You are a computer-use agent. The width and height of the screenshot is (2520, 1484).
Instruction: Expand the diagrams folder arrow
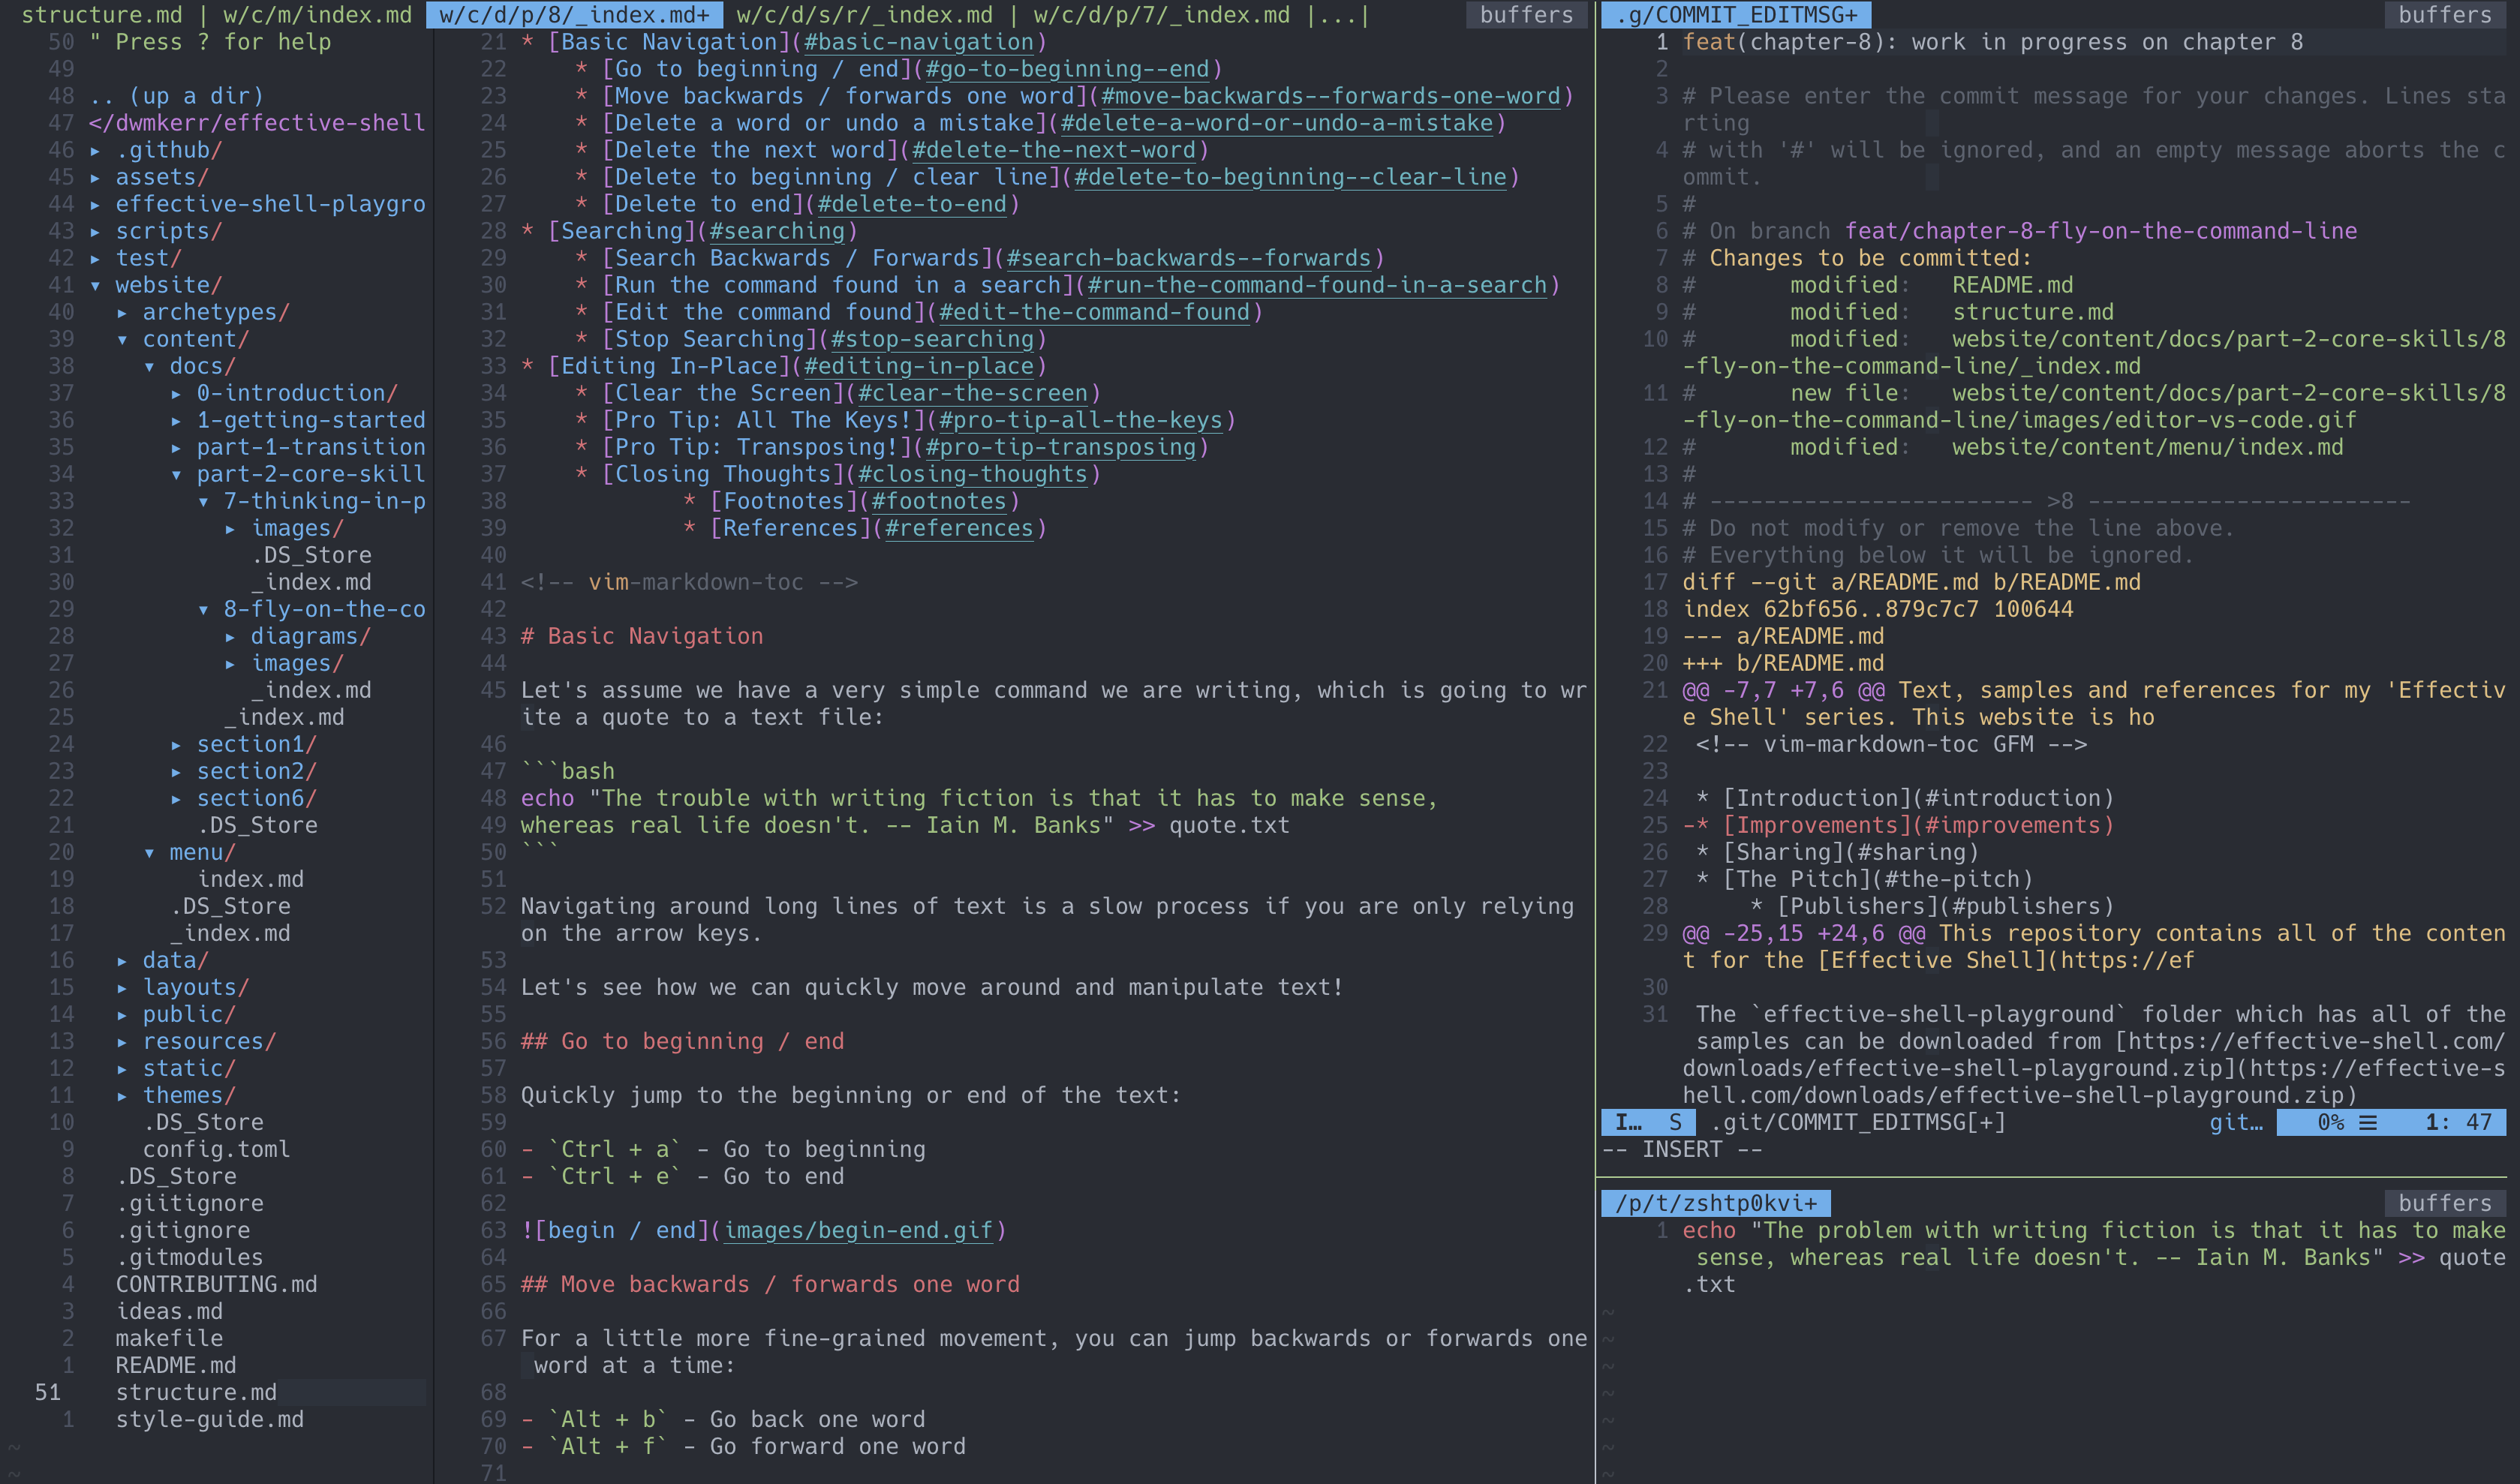[x=230, y=636]
